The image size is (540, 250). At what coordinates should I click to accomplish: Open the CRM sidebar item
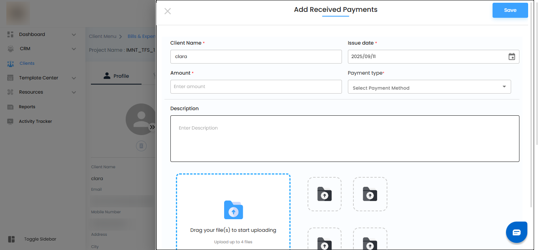pos(25,49)
